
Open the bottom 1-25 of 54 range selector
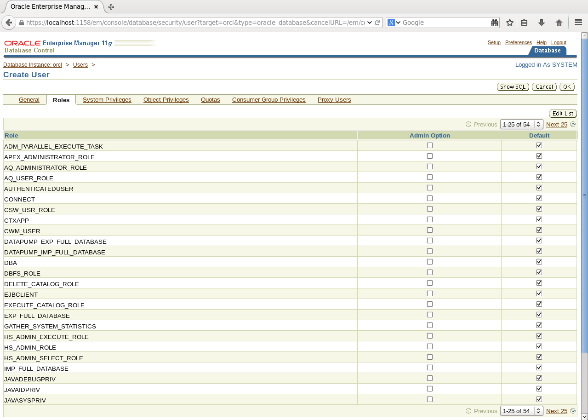click(522, 411)
